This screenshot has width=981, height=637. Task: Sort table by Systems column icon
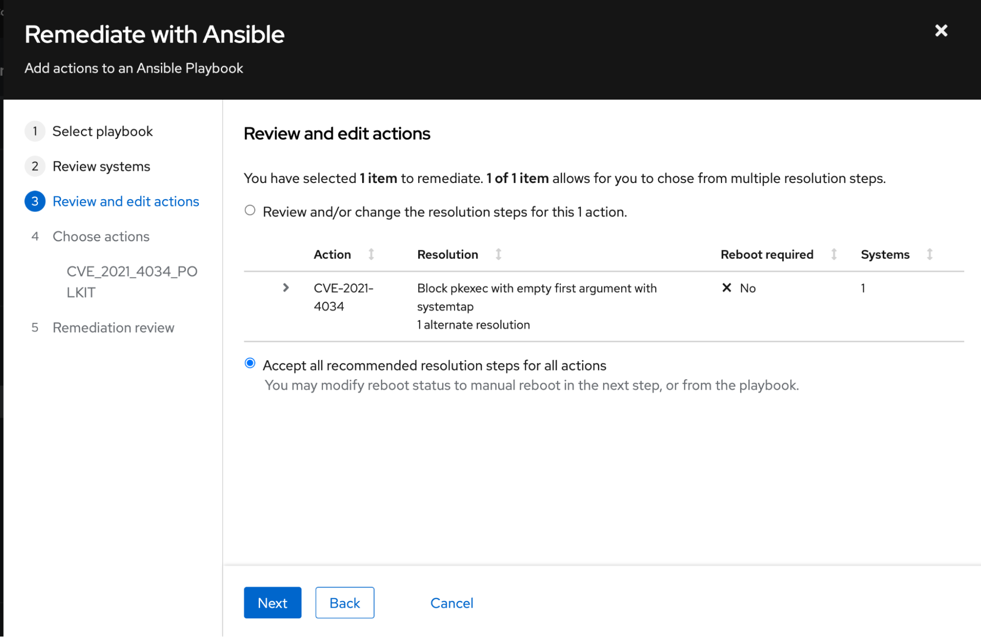click(929, 254)
